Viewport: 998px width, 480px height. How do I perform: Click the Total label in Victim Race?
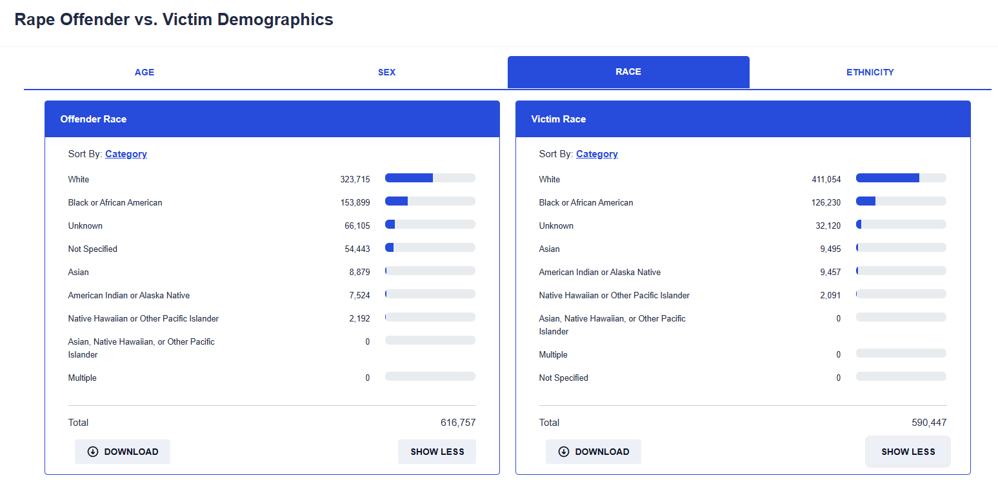[550, 423]
